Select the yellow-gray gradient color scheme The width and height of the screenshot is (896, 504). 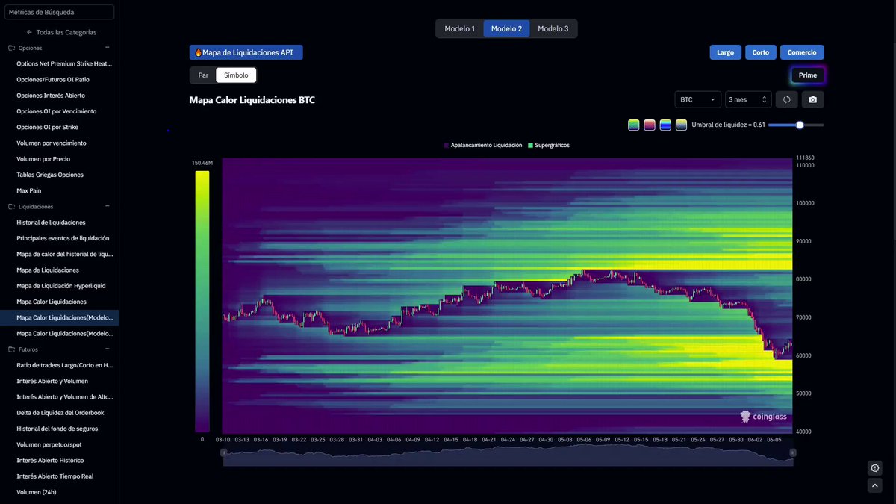tap(682, 125)
